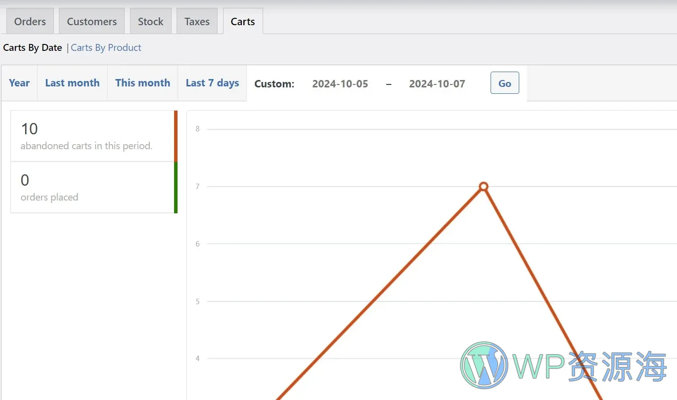The width and height of the screenshot is (677, 400).
Task: Highlight the abandoned carts legend box
Action: pos(94,136)
